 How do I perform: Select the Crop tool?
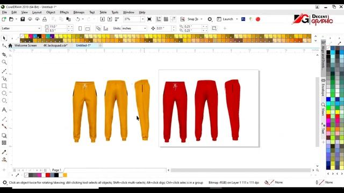4,55
